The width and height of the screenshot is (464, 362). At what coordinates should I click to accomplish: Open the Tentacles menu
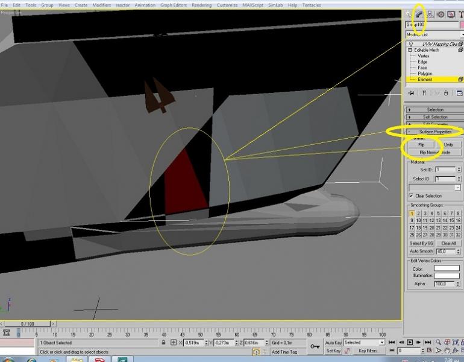312,5
